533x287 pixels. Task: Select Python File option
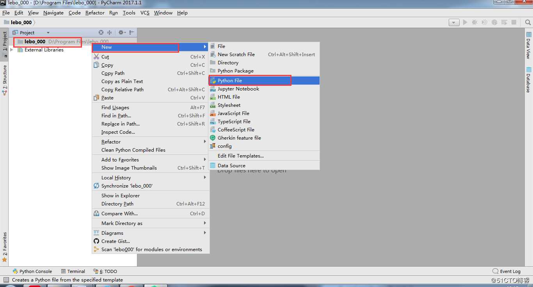(x=264, y=80)
